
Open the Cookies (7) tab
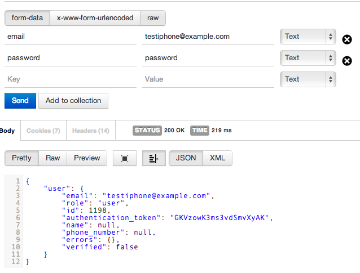(43, 131)
